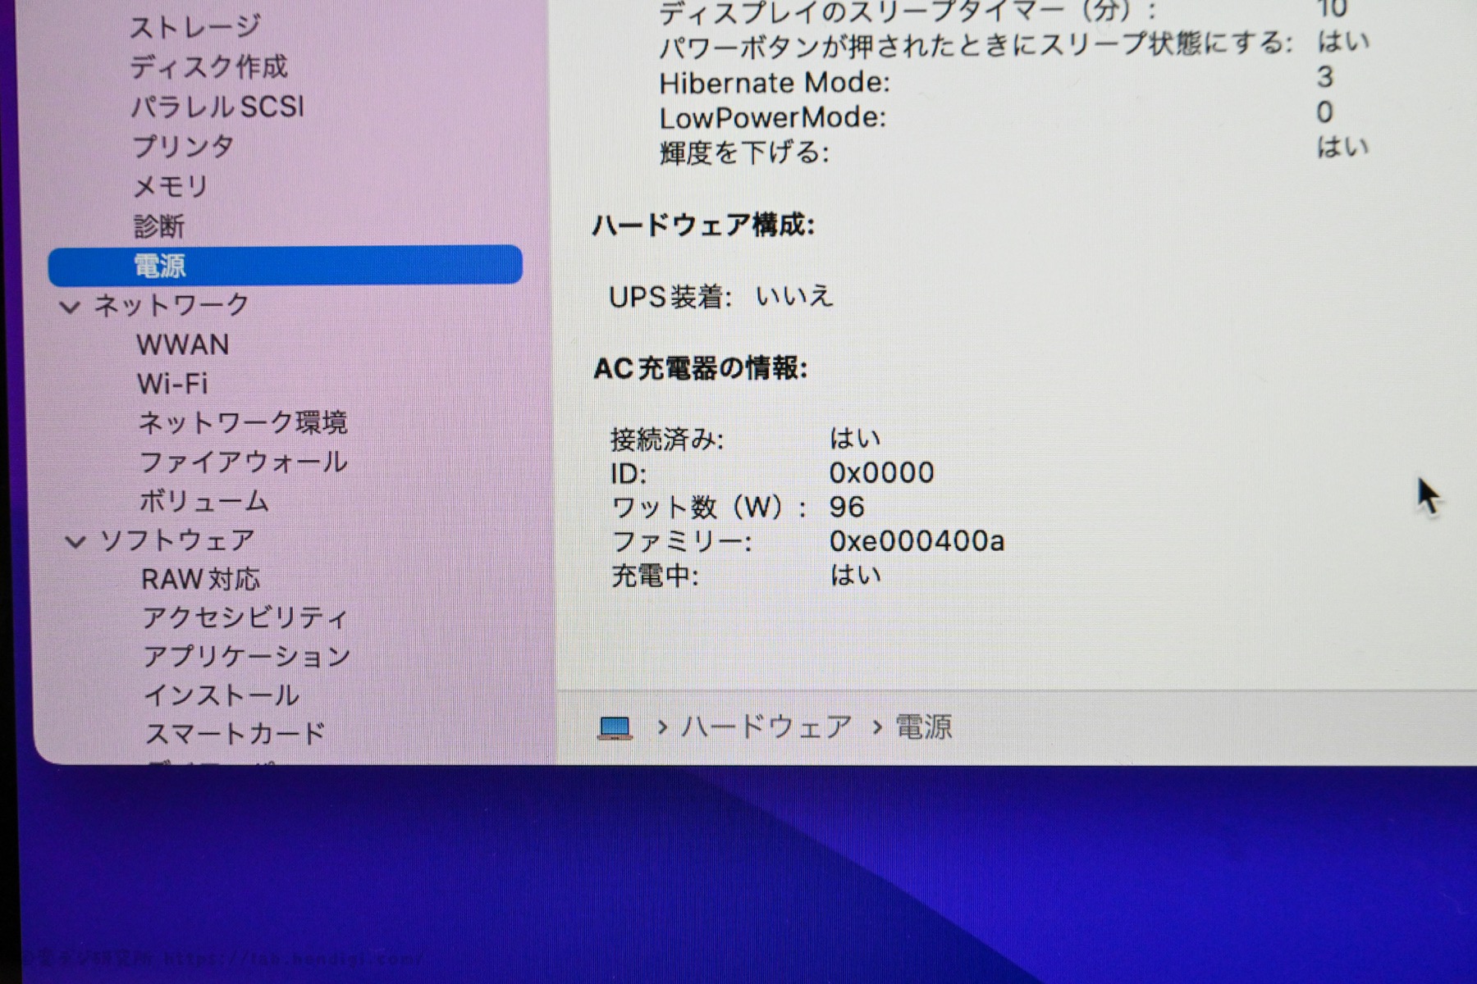Select スマートカード in the sidebar

(x=235, y=735)
